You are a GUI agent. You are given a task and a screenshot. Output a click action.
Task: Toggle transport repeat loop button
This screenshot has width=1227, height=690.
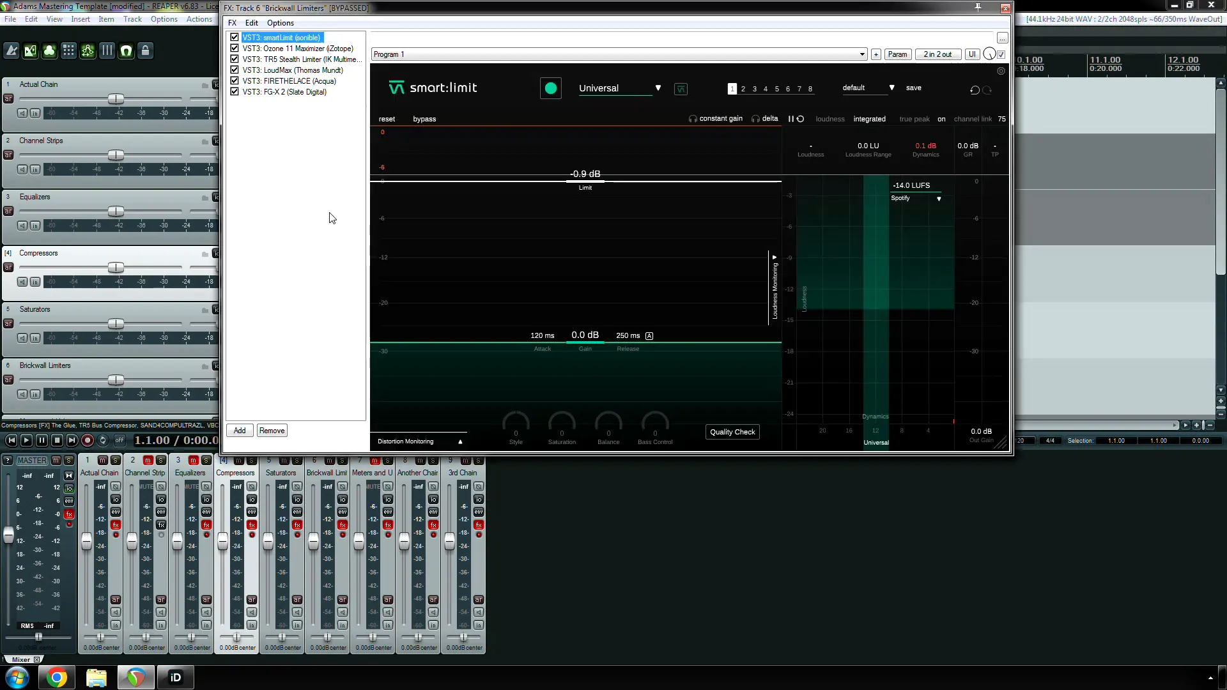click(103, 440)
